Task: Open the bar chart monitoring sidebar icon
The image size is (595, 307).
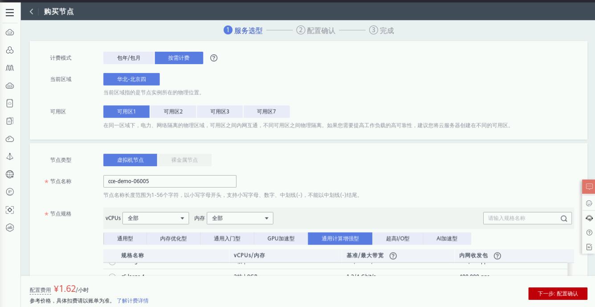Action: pyautogui.click(x=10, y=227)
